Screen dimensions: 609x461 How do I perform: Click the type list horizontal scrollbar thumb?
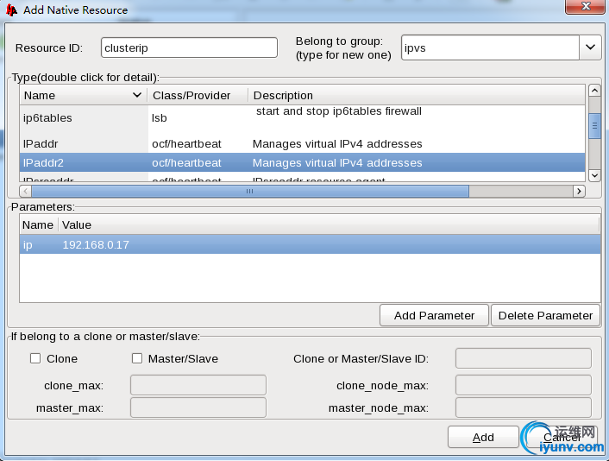coord(250,191)
